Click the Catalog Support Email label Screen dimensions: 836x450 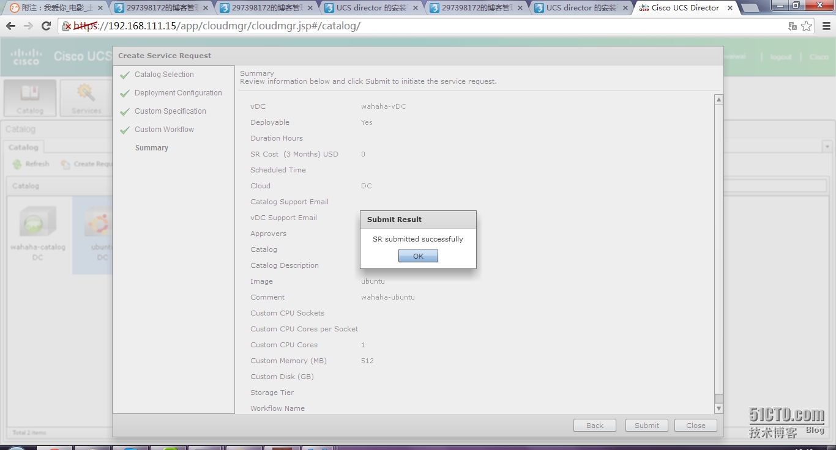[x=289, y=202]
